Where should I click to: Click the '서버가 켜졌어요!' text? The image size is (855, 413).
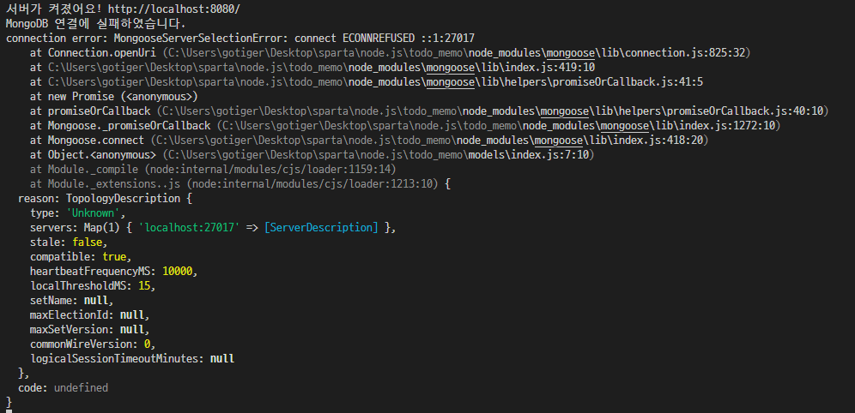54,9
